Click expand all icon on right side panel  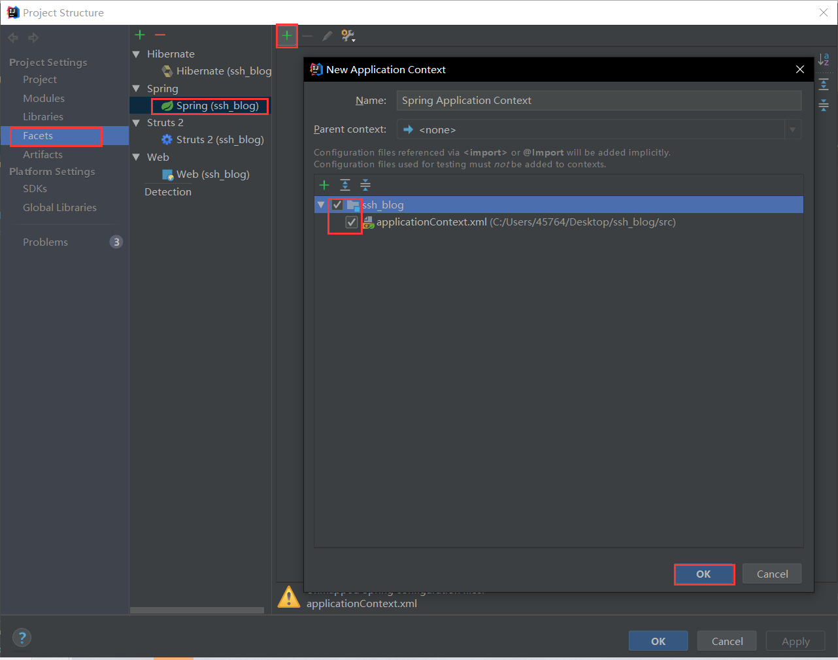(x=824, y=84)
